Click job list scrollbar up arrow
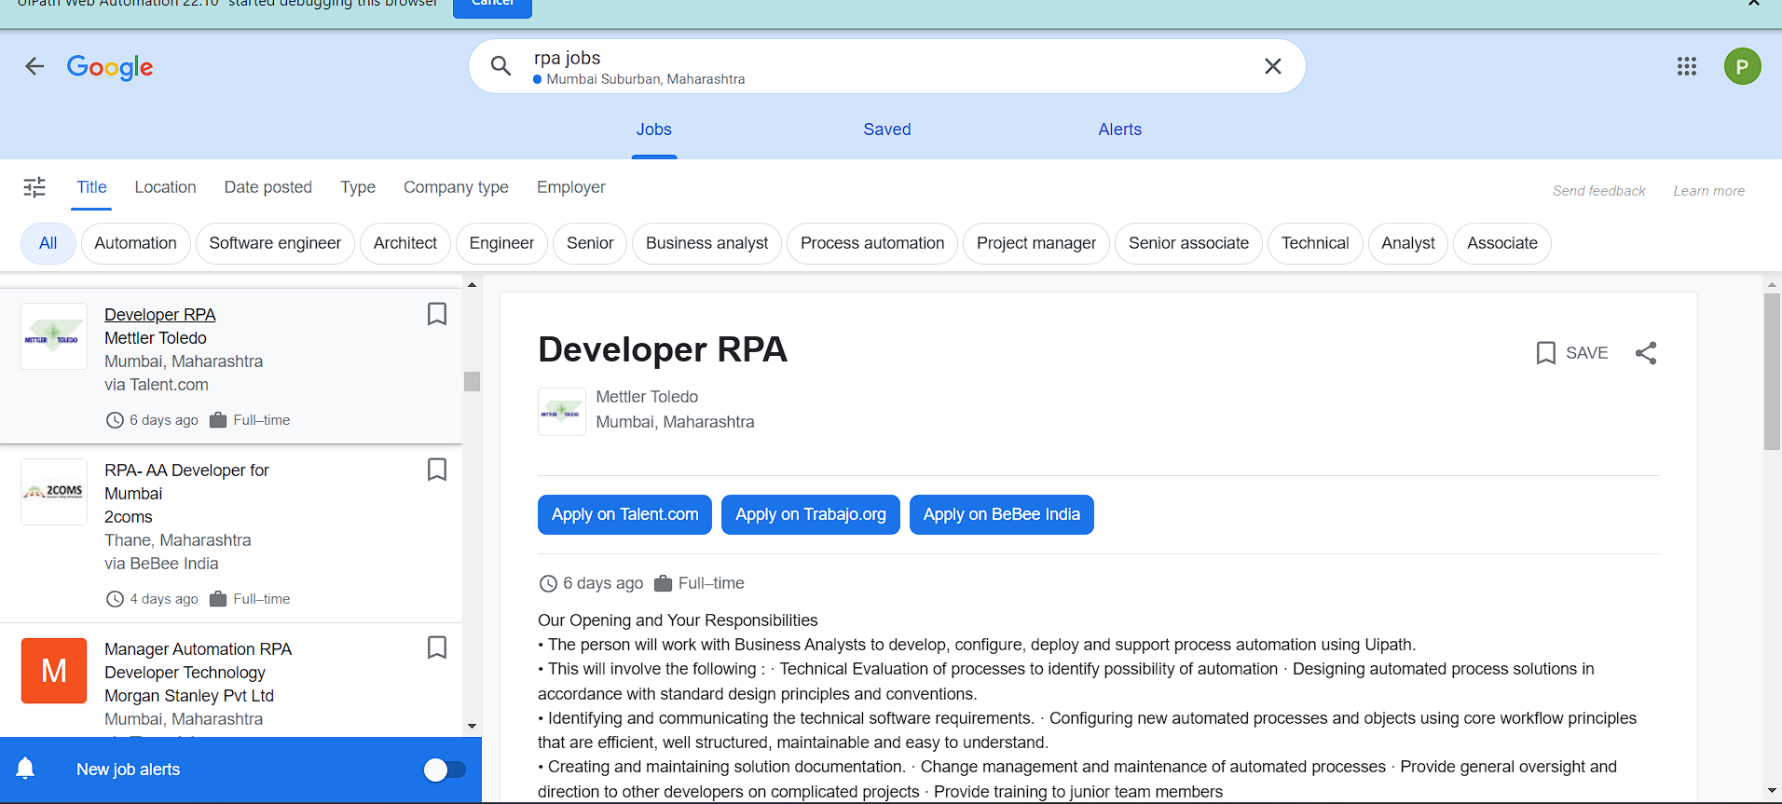Viewport: 1782px width, 804px height. (472, 284)
